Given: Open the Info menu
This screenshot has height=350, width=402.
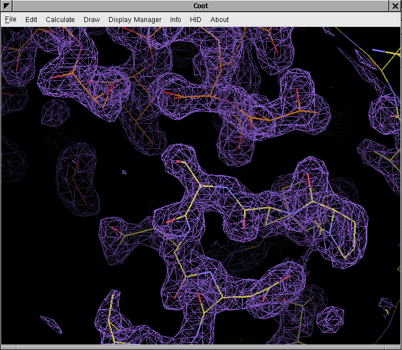Looking at the screenshot, I should 175,19.
